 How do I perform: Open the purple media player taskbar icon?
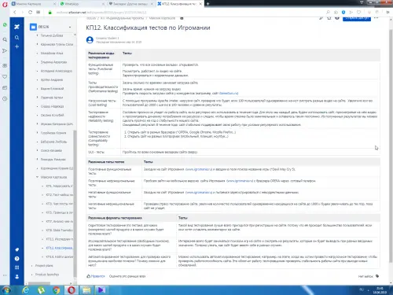101,290
